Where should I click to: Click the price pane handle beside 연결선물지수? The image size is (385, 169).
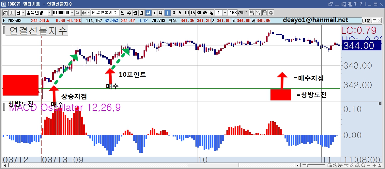pos(4,31)
